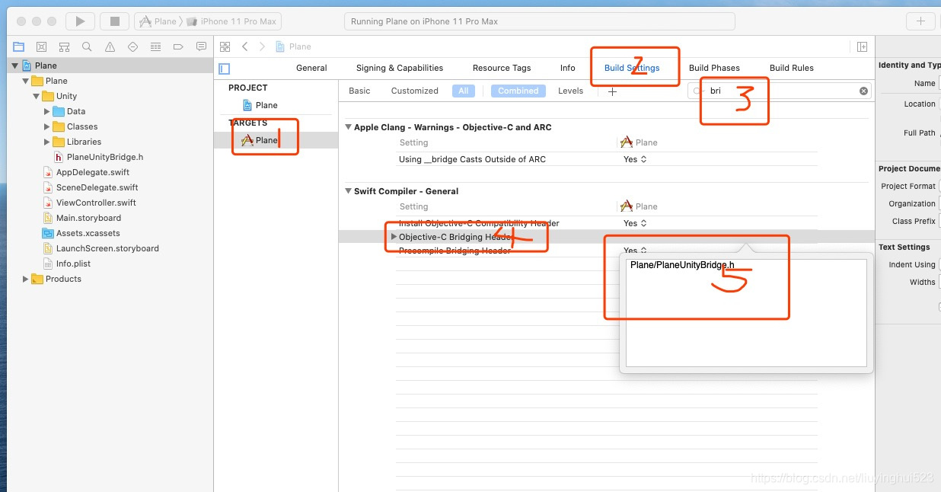Clear the search field with x icon
Viewport: 941px width, 492px height.
pos(863,91)
